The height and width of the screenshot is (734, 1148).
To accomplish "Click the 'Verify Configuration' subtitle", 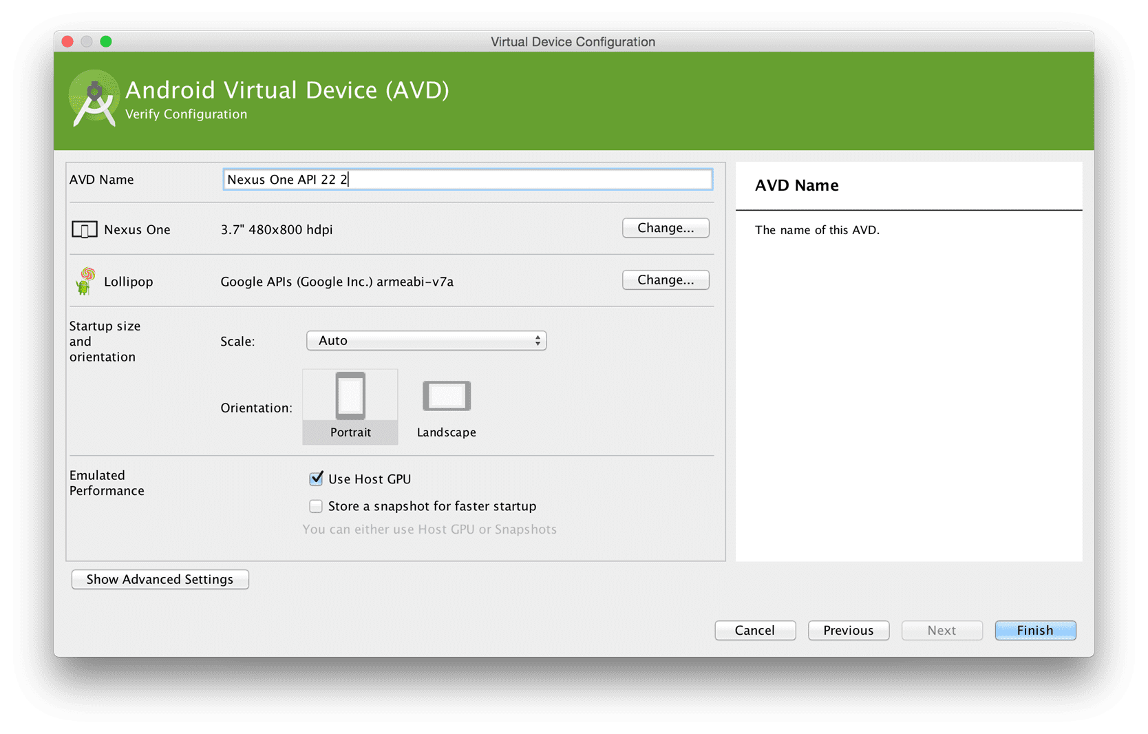I will coord(186,114).
